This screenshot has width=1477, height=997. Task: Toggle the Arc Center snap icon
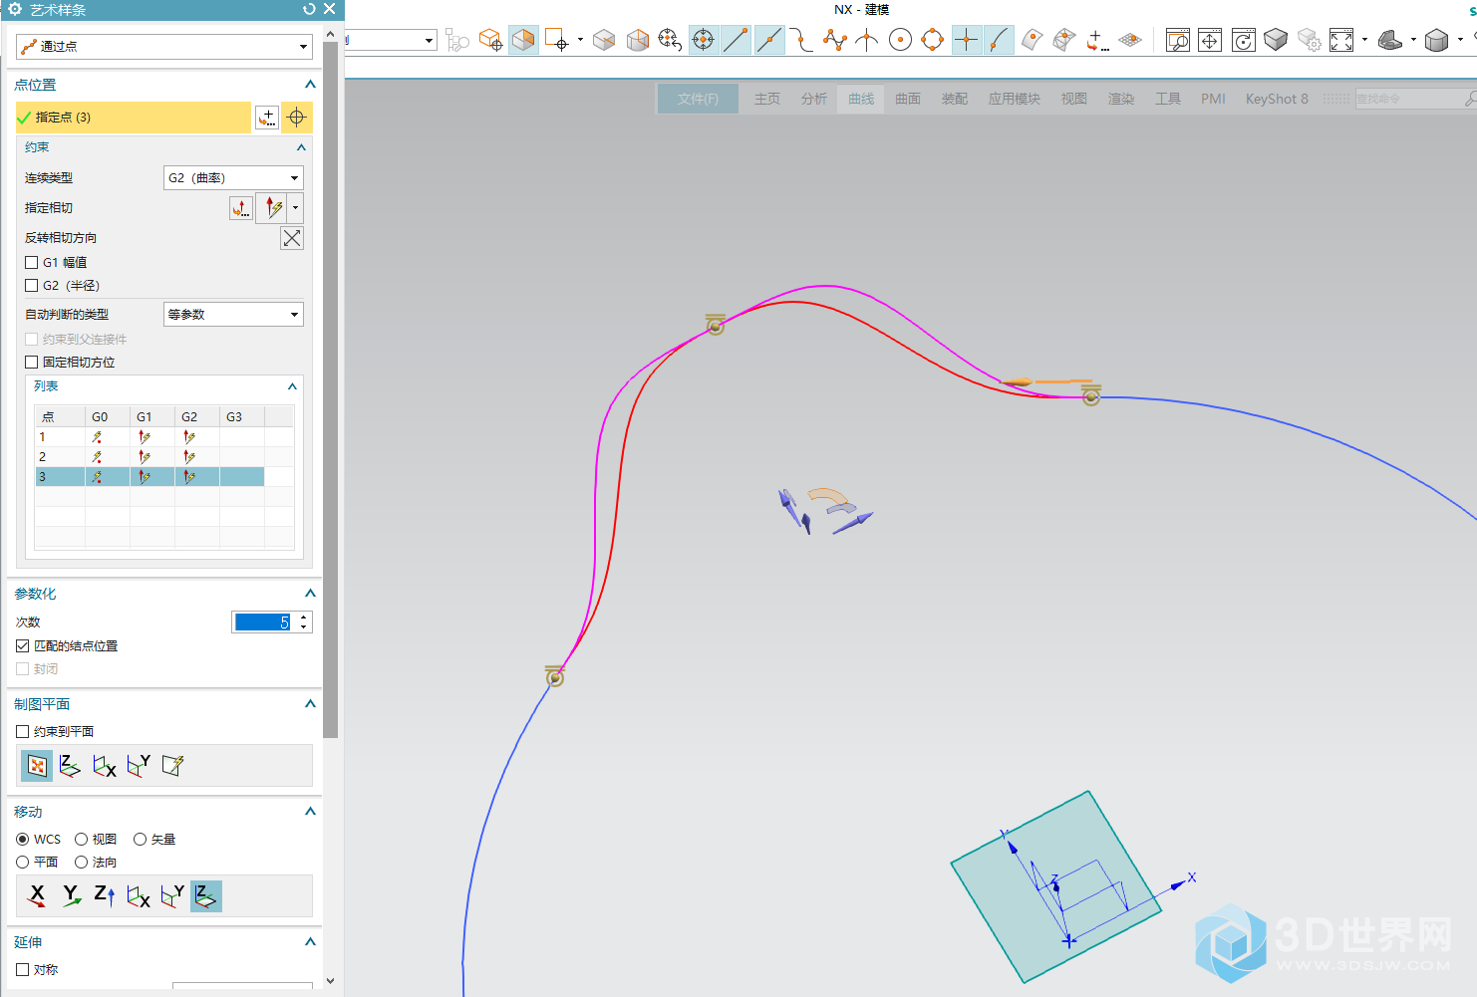click(900, 40)
